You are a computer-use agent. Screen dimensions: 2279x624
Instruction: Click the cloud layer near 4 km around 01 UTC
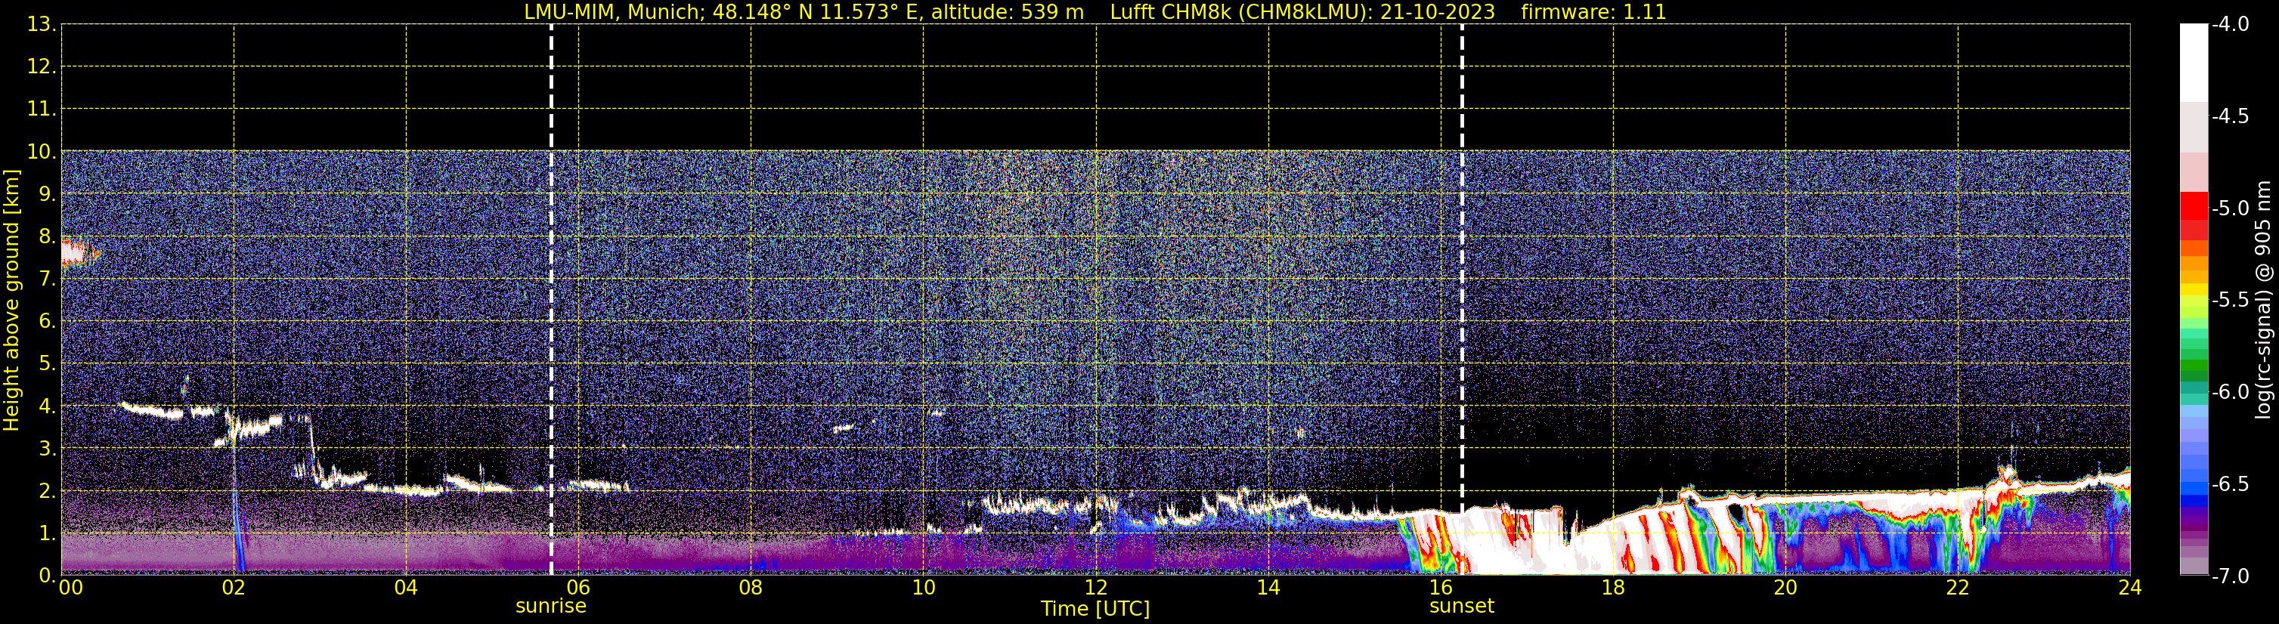coord(152,410)
